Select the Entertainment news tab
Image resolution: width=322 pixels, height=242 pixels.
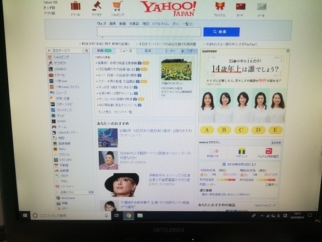(x=170, y=51)
